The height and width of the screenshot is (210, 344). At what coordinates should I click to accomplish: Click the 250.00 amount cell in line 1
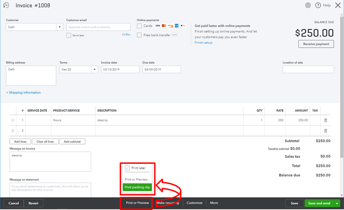(298, 120)
